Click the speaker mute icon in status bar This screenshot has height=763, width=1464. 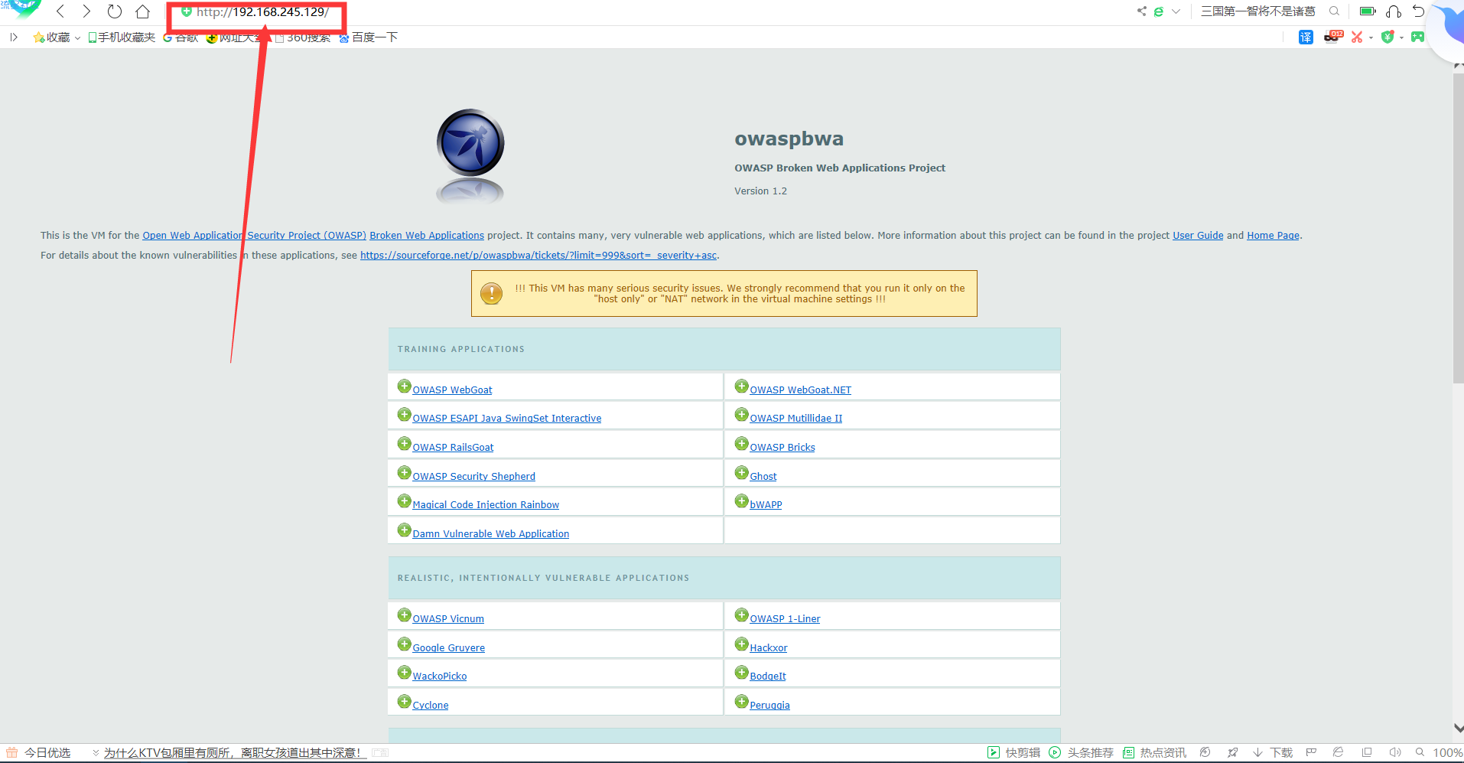[1394, 753]
